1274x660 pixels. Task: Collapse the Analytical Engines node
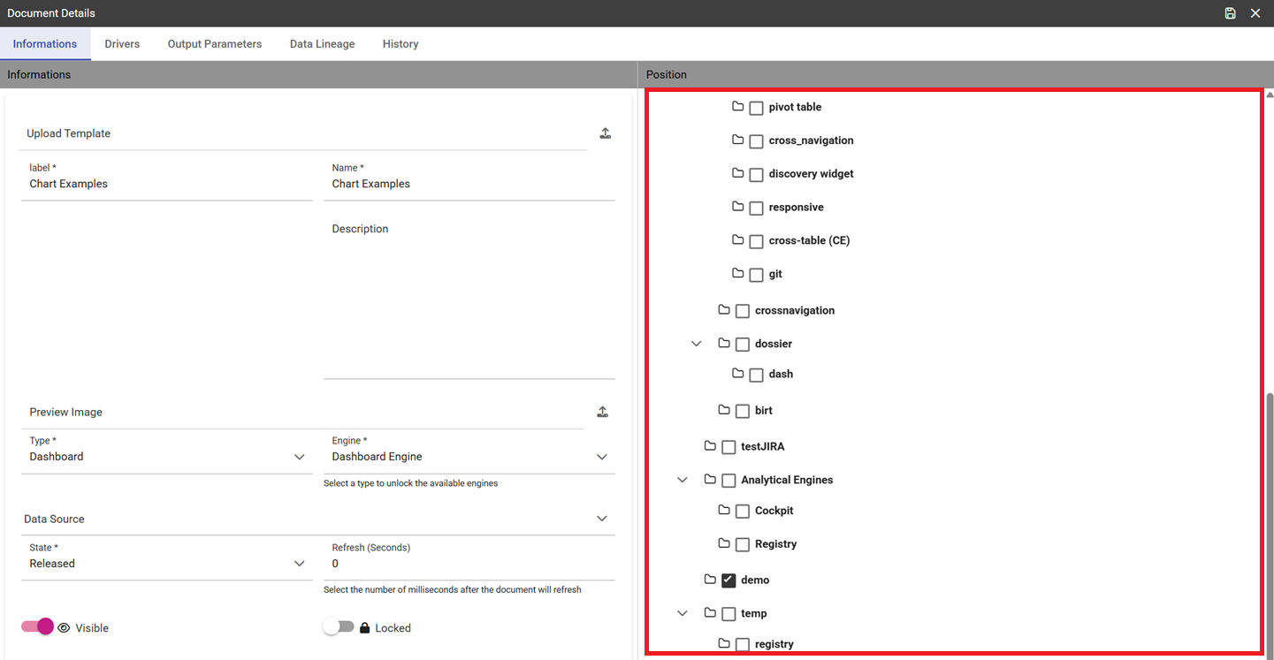click(x=683, y=480)
